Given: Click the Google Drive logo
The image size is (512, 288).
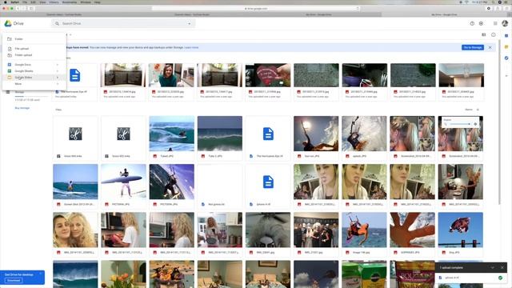Looking at the screenshot, I should 8,23.
